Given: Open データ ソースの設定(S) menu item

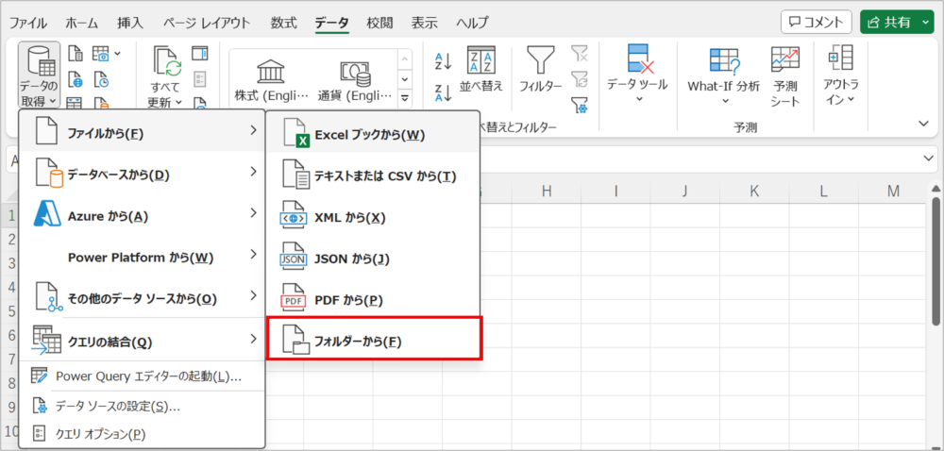Looking at the screenshot, I should (x=143, y=406).
